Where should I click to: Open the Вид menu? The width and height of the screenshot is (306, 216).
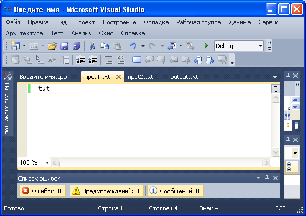[62, 22]
